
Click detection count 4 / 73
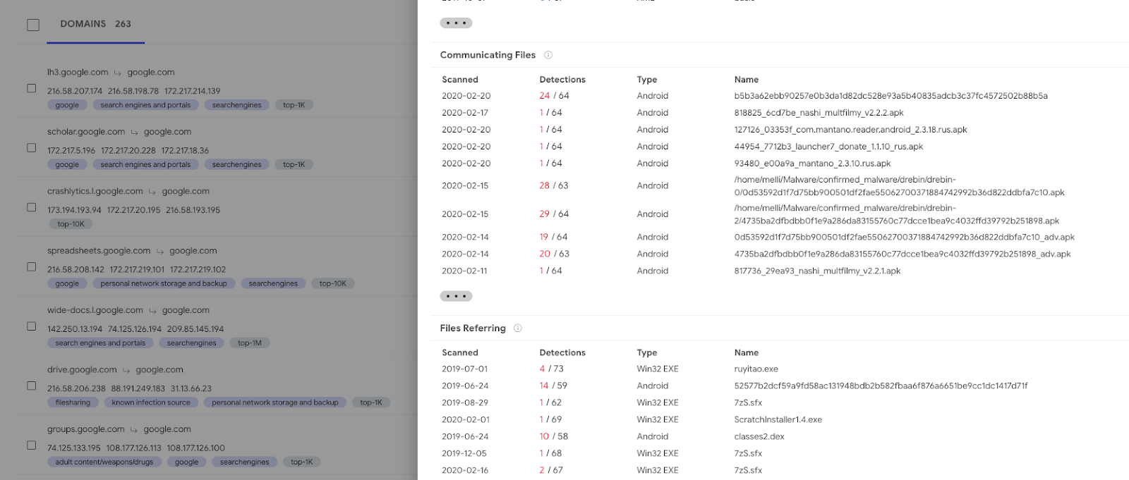551,369
